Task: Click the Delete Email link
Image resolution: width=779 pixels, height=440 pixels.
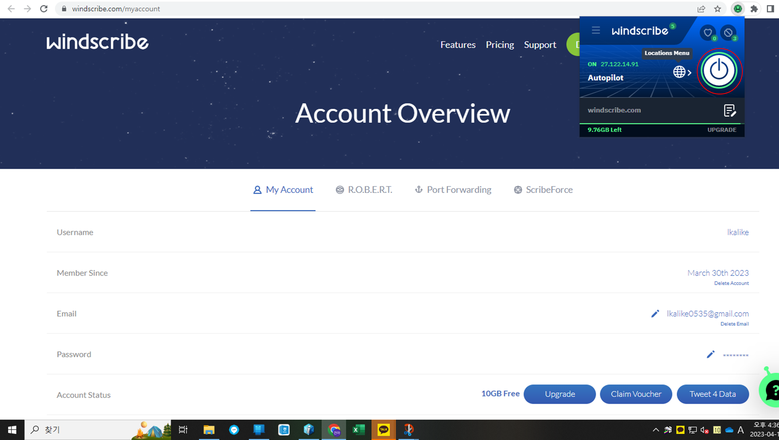Action: (x=735, y=324)
